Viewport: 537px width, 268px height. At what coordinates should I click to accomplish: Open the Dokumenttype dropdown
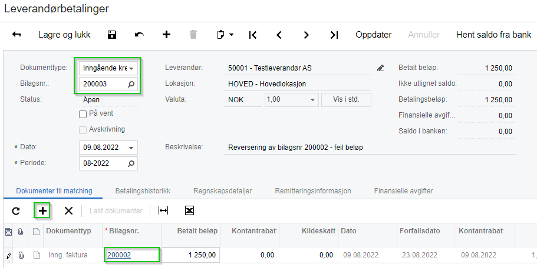click(x=131, y=68)
